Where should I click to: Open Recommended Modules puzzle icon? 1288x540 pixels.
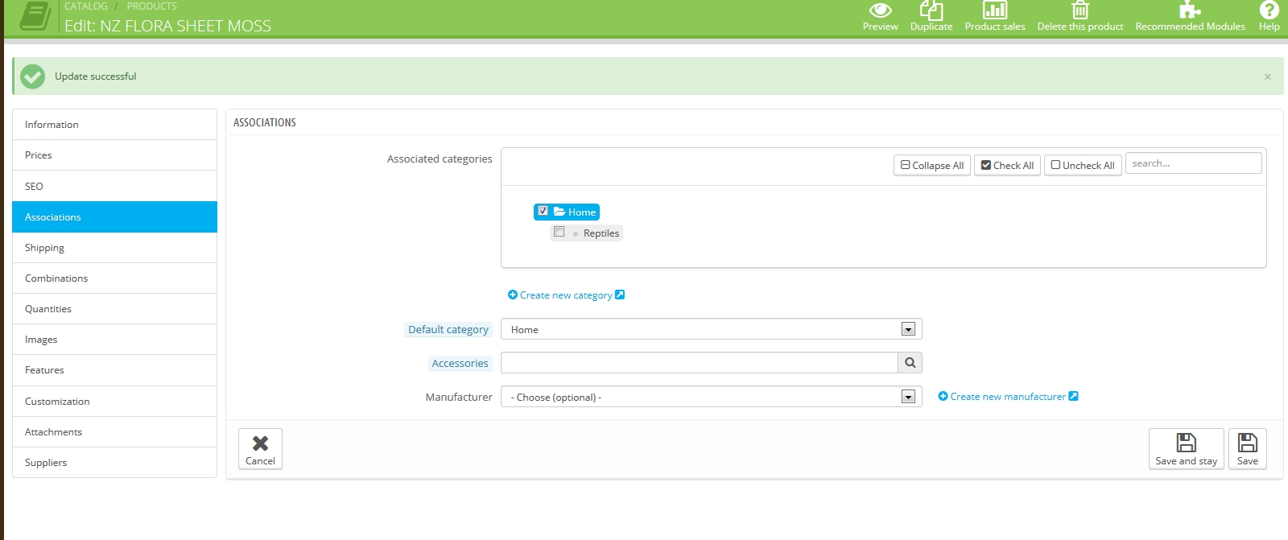[1190, 10]
